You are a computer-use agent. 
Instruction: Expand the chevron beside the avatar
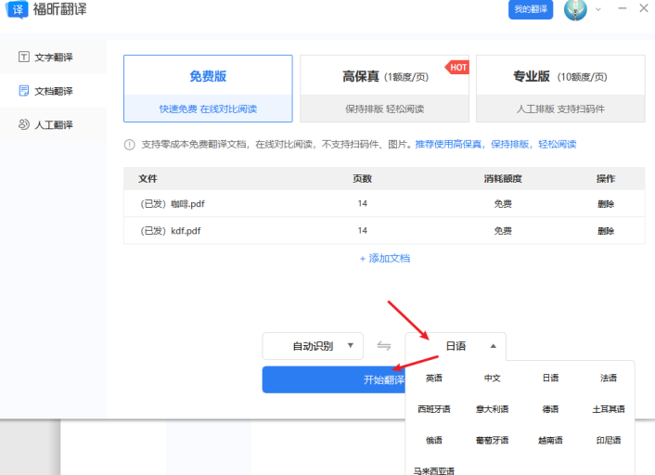pos(598,9)
